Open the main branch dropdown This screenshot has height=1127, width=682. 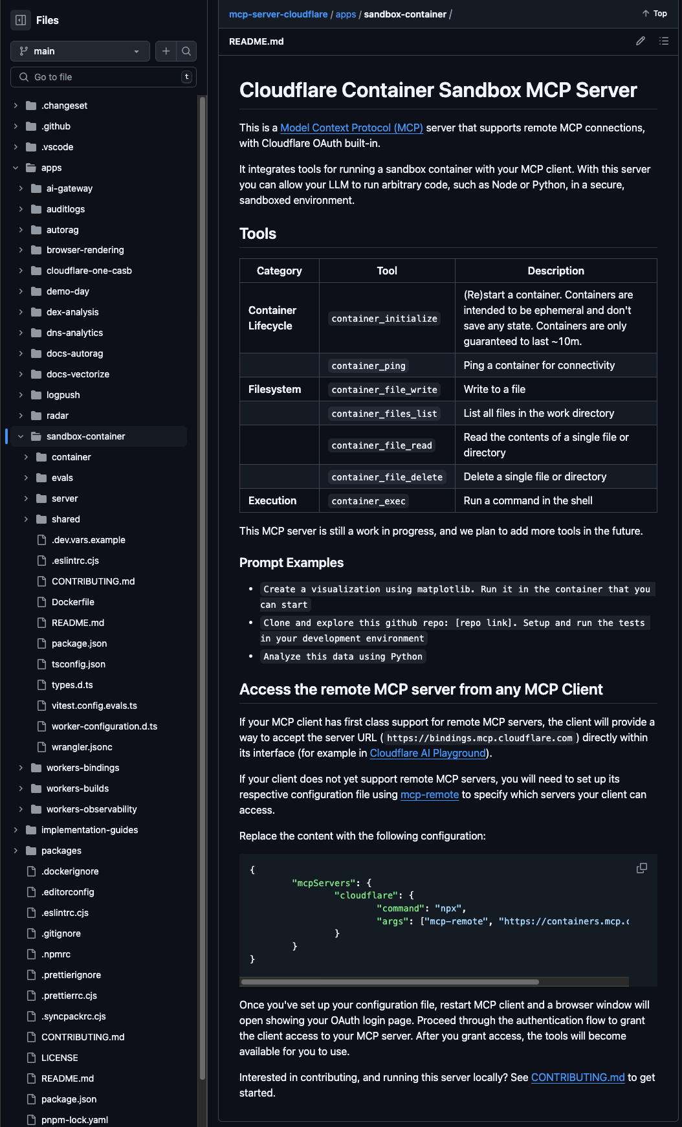(x=80, y=51)
